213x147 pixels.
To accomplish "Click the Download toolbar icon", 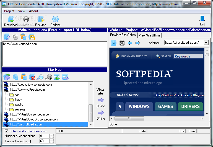I will tap(11, 19).
